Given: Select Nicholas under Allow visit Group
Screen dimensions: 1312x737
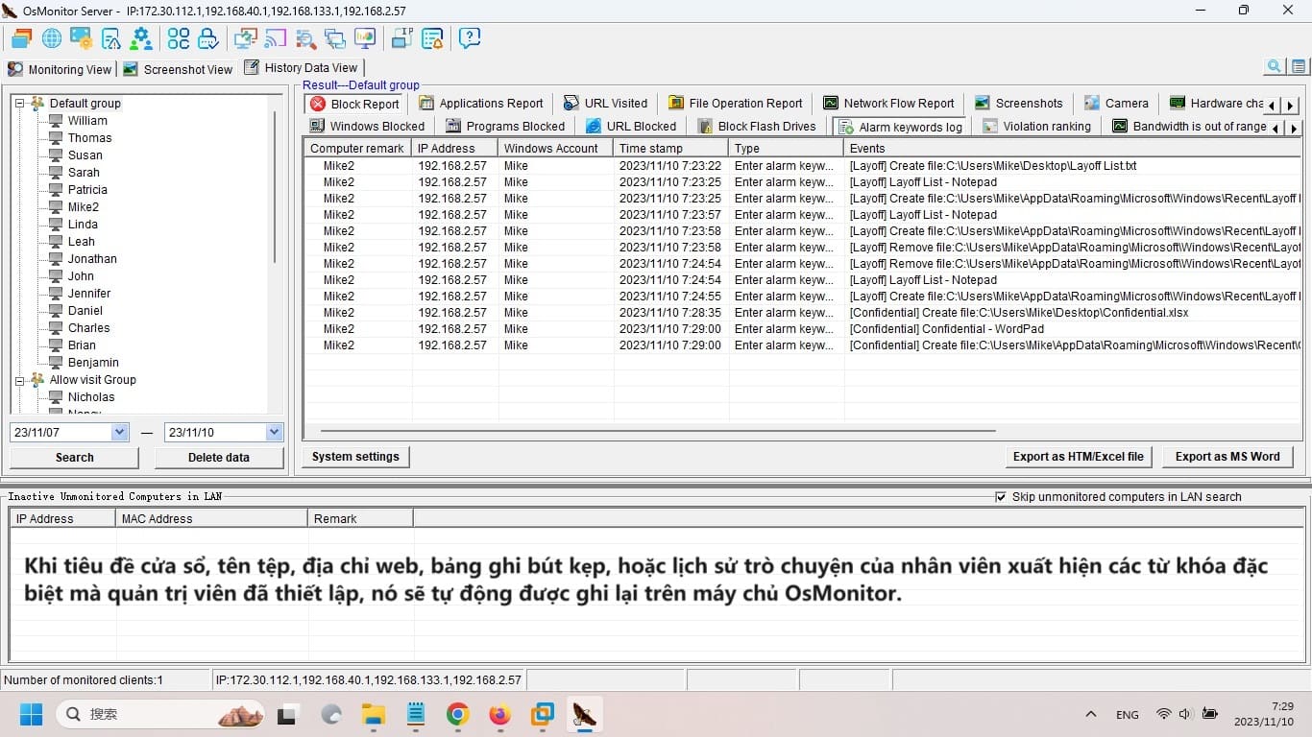Looking at the screenshot, I should 91,397.
